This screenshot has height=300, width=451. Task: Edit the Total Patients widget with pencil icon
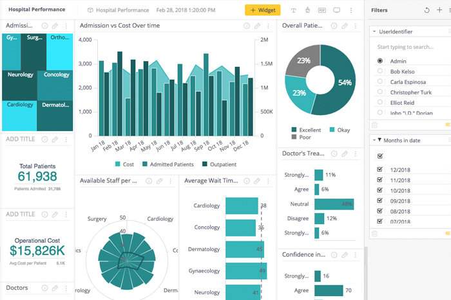pyautogui.click(x=55, y=139)
